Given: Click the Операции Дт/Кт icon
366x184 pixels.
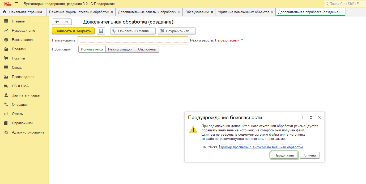Looking at the screenshot, I should tap(6, 104).
